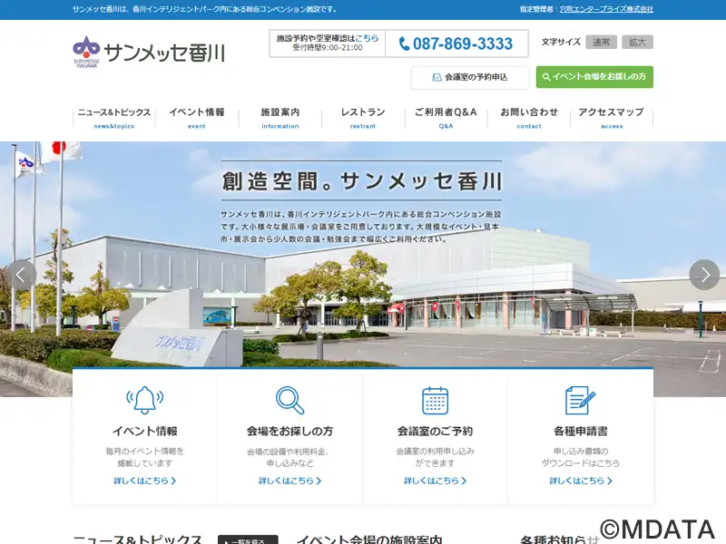Viewport: 726px width, 544px height.
Task: Go to ご利用者Q&A page
Action: pos(446,117)
